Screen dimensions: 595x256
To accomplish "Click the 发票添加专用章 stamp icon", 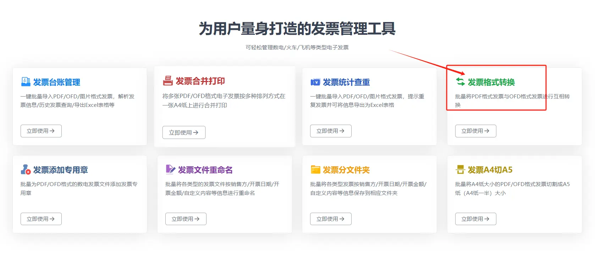I will (x=26, y=170).
